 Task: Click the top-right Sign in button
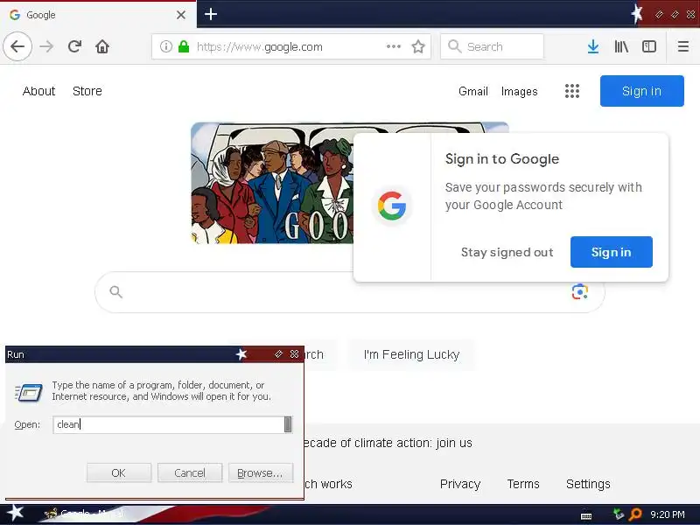tap(641, 91)
